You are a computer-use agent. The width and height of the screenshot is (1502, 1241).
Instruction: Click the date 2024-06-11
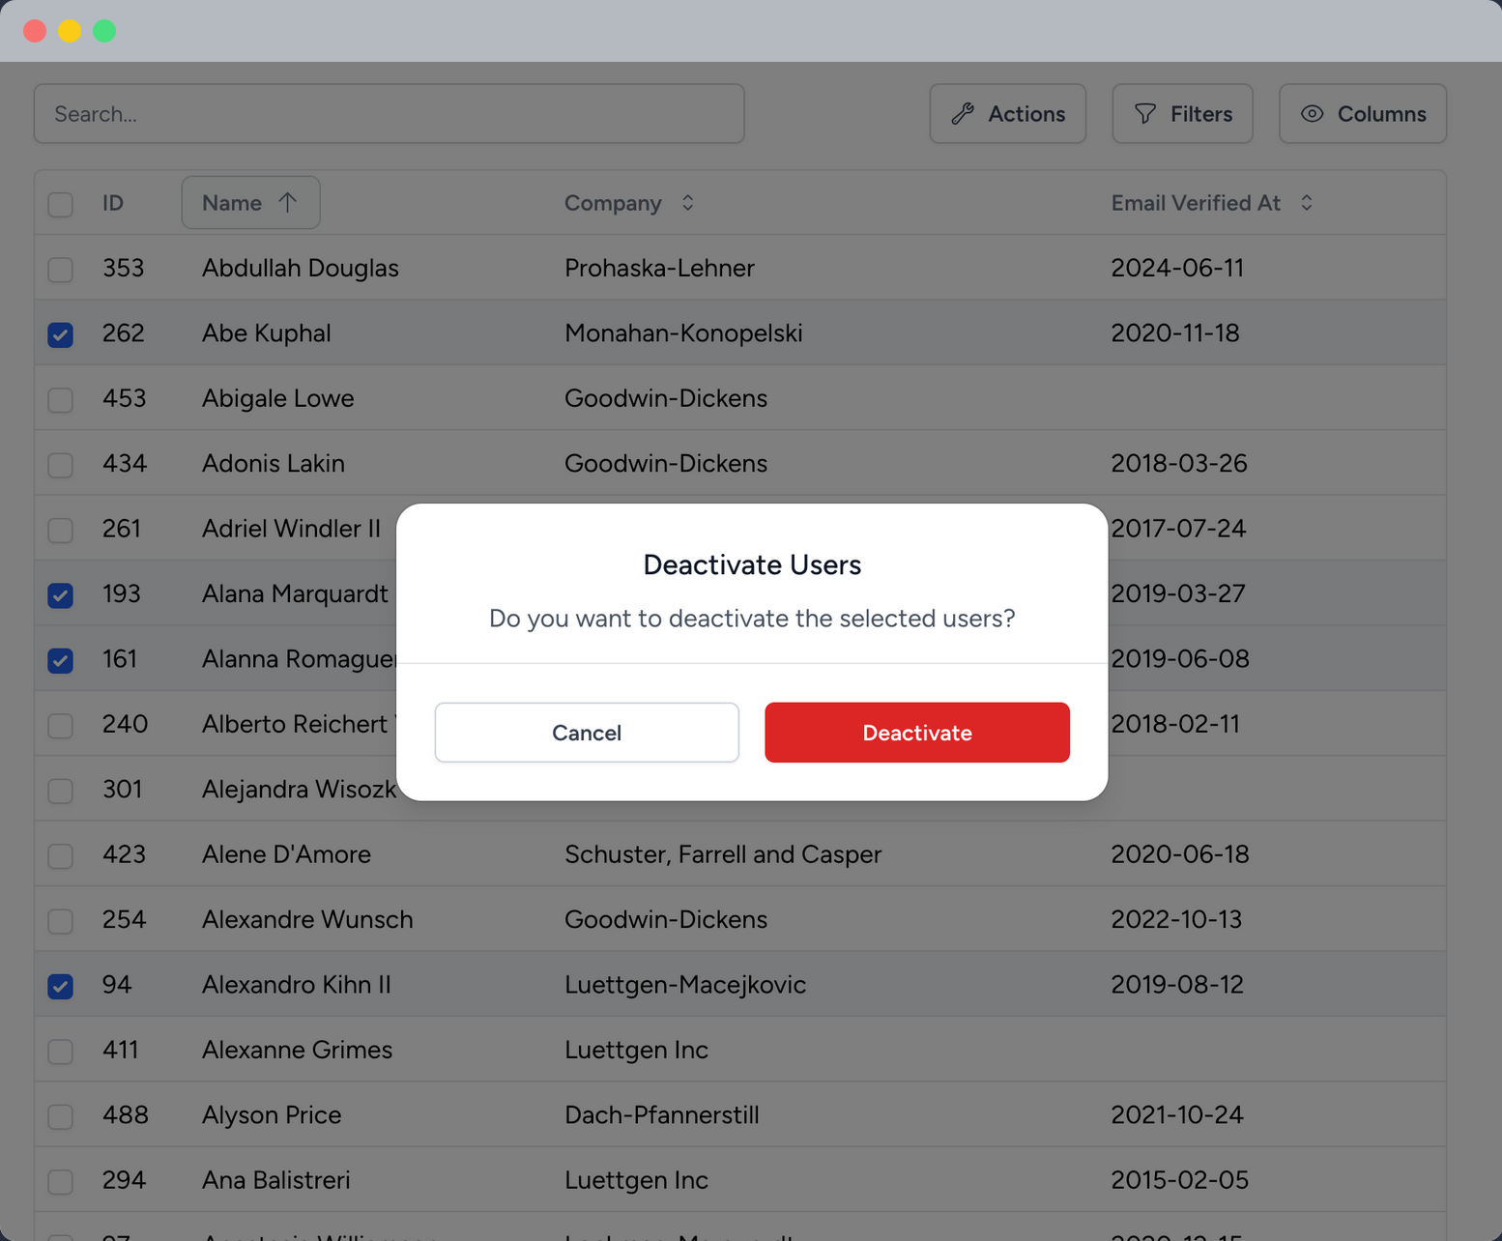tap(1177, 268)
